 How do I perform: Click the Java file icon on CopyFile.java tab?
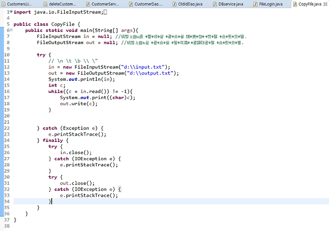(295, 4)
